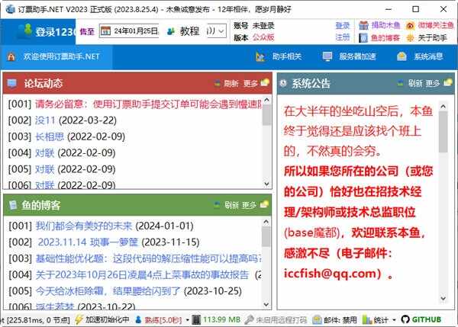Click the 系统消息 mail icon
The width and height of the screenshot is (458, 327).
402,56
